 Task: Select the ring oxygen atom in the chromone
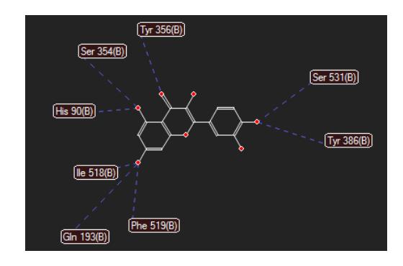coord(186,135)
